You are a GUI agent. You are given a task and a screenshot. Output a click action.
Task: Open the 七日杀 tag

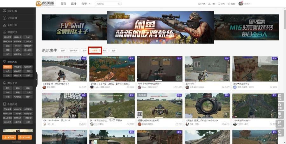(x=28, y=71)
